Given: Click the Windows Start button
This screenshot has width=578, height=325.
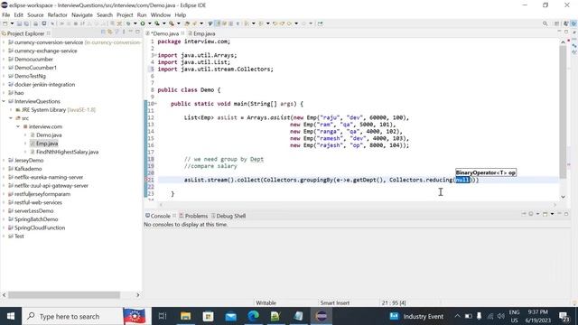Looking at the screenshot, I should pos(11,316).
